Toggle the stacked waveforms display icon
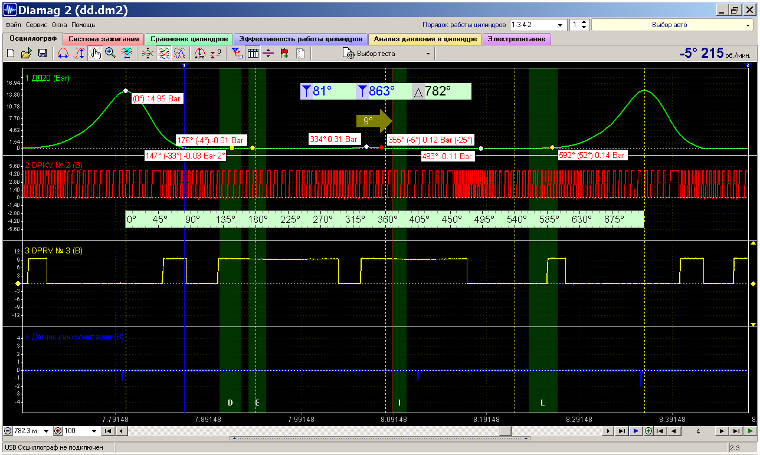The image size is (760, 455). 164,54
